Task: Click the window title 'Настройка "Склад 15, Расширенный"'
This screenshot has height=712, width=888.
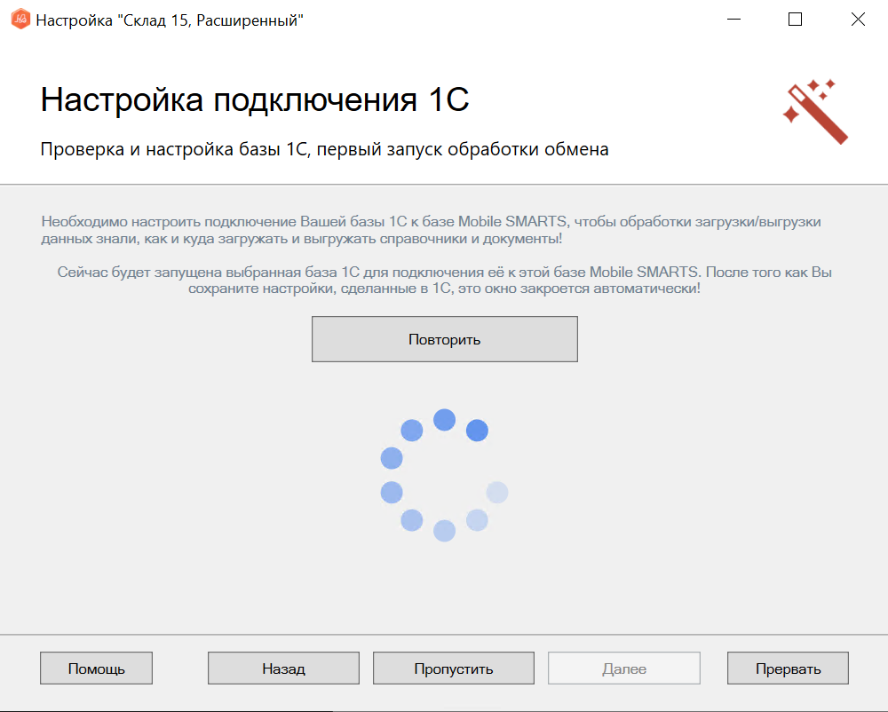Action: point(170,20)
